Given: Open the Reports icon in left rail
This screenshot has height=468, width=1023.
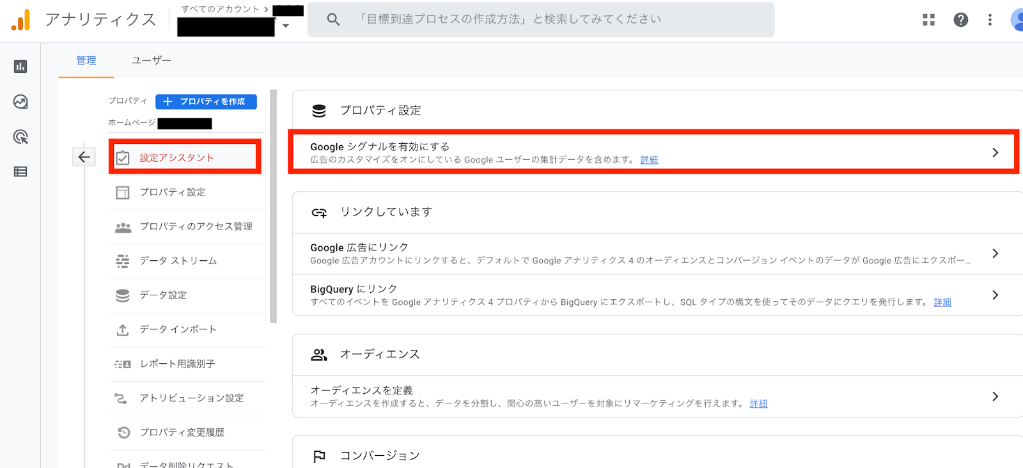Looking at the screenshot, I should (x=20, y=66).
